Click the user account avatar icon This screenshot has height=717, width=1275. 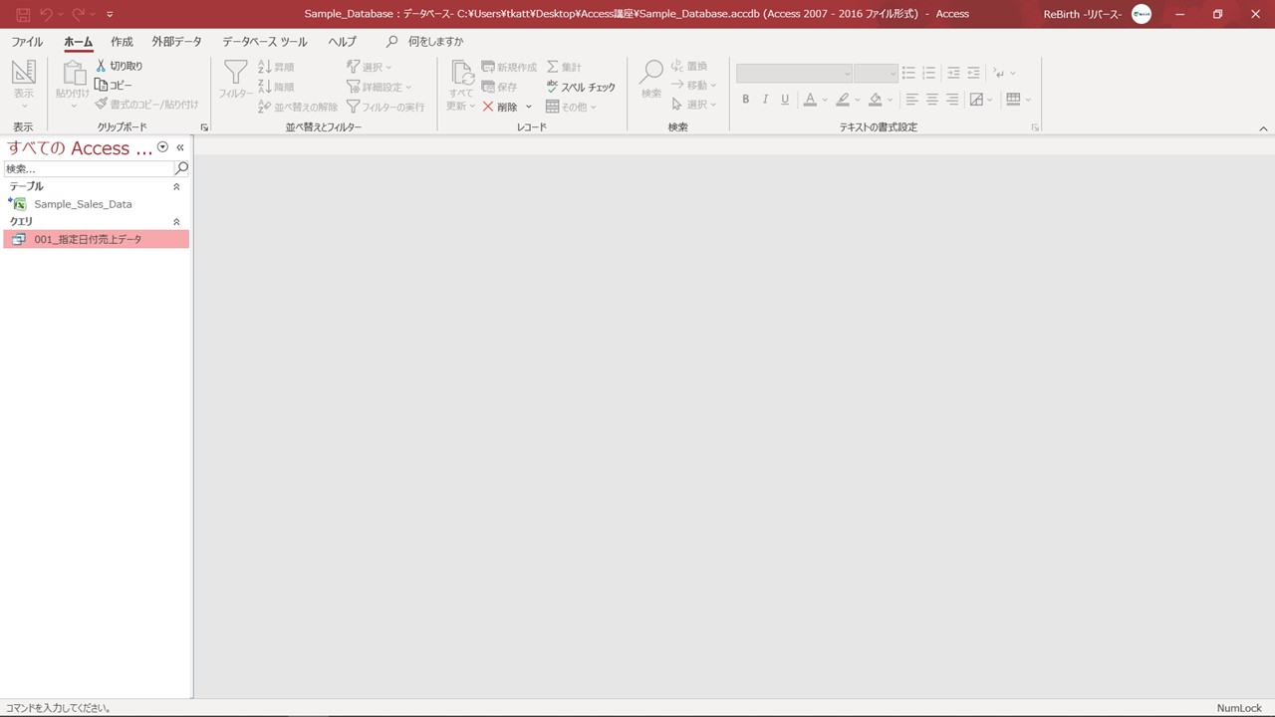1142,14
